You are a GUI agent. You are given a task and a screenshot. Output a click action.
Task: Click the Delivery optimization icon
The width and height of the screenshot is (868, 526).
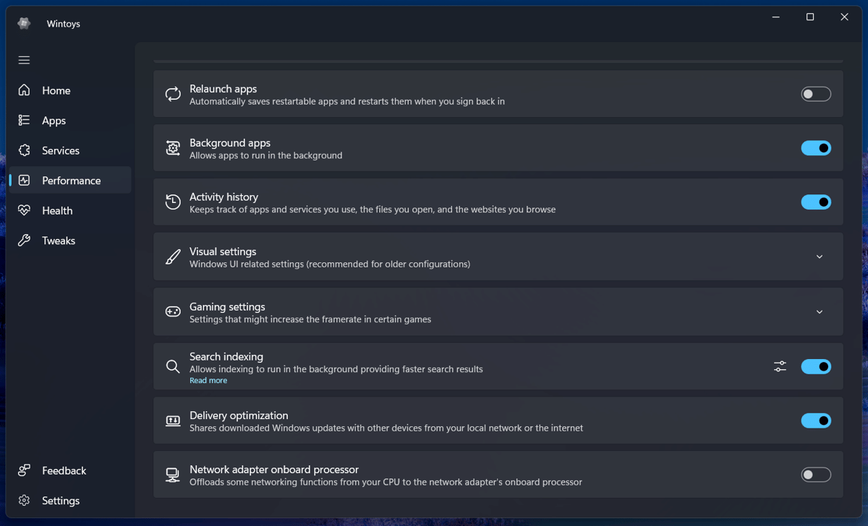tap(173, 420)
